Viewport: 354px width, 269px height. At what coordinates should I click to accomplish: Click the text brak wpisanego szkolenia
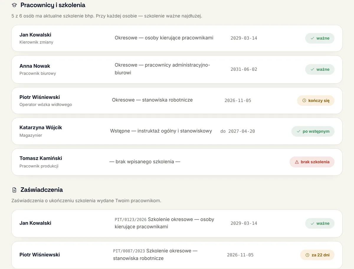(145, 162)
